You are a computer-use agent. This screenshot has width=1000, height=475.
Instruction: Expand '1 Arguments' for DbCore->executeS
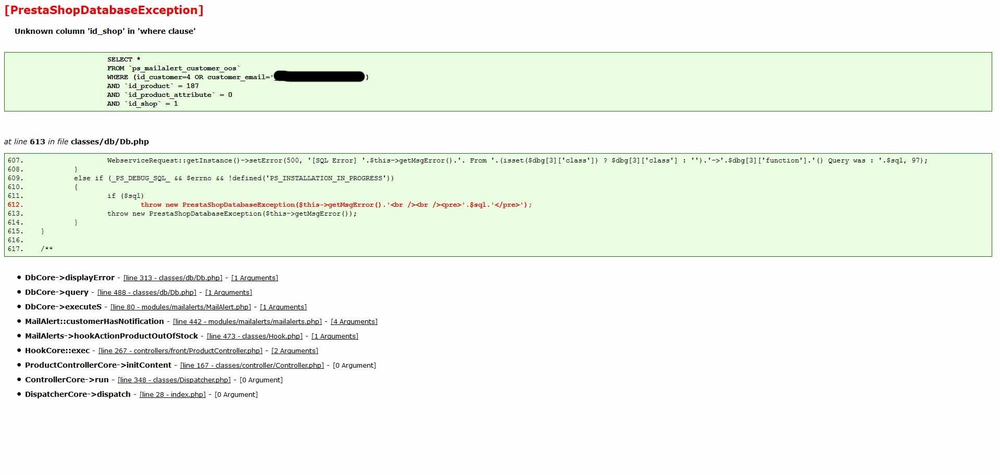point(283,307)
